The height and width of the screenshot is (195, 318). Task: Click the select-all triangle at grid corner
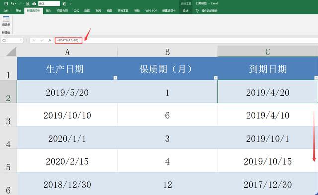point(11,51)
